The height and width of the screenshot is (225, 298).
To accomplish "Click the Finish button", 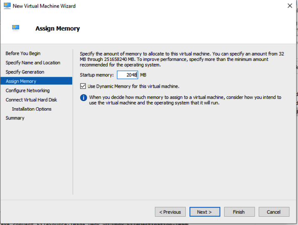I will 239,212.
